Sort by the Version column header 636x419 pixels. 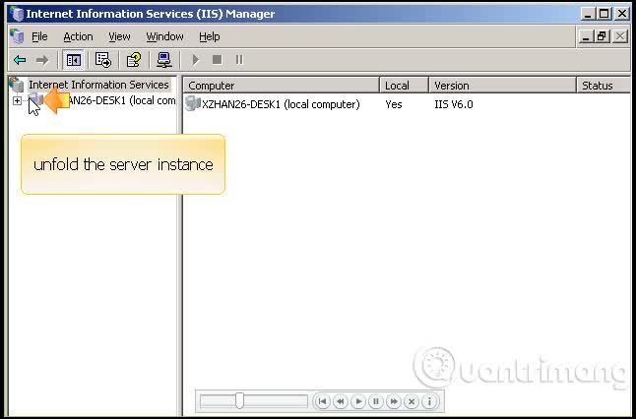502,86
